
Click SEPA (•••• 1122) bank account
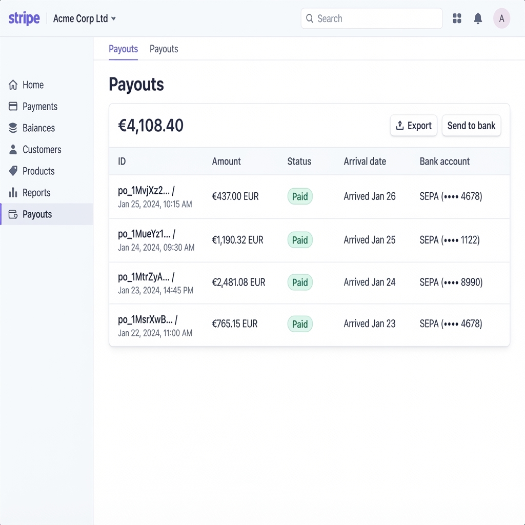point(450,240)
